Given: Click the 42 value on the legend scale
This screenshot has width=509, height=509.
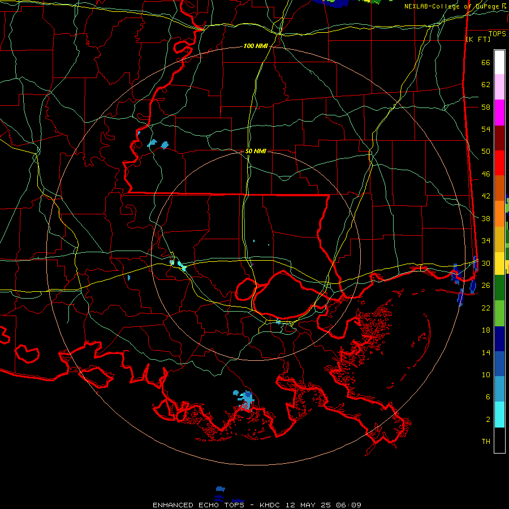Looking at the screenshot, I should click(x=486, y=196).
